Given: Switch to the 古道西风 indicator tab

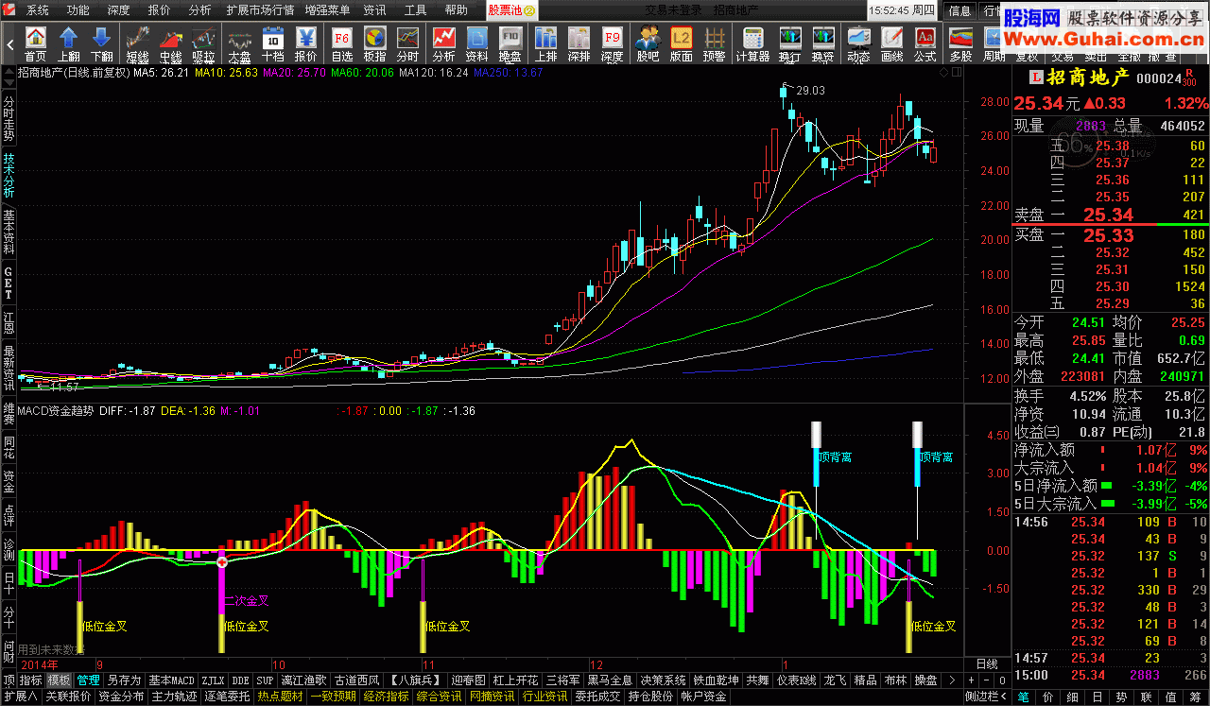Looking at the screenshot, I should pyautogui.click(x=357, y=680).
